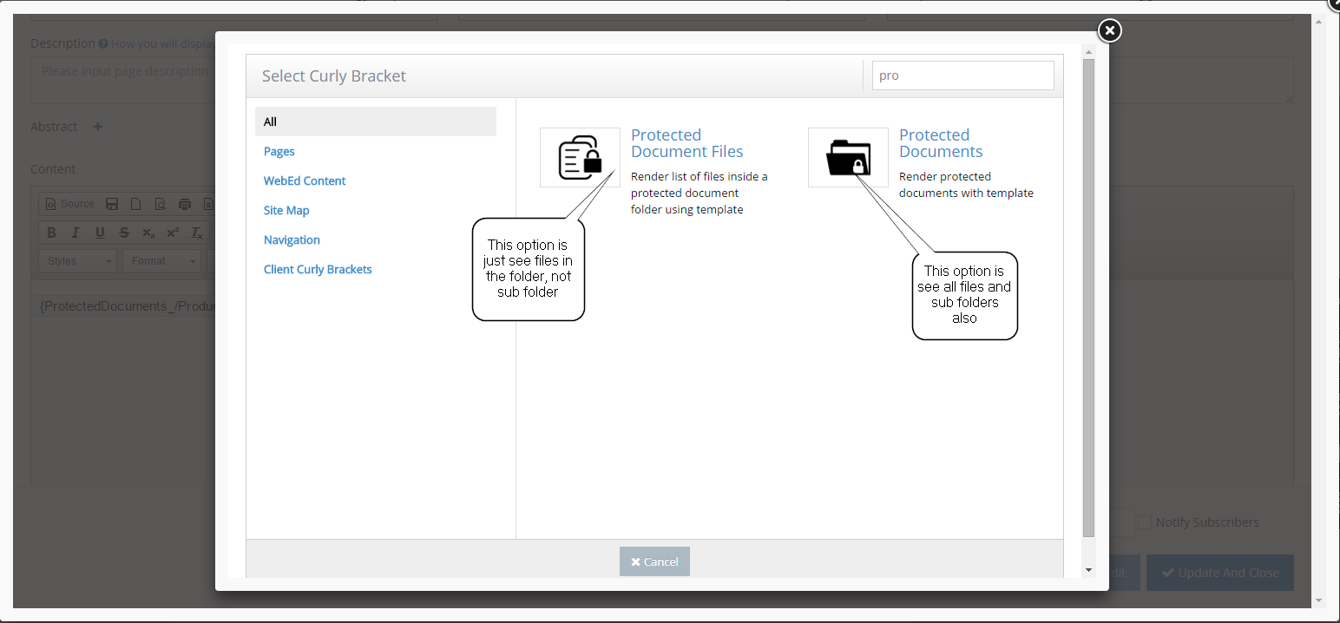This screenshot has height=623, width=1340.
Task: Click the dialog's vertical scrollbar down arrow
Action: coord(1088,570)
